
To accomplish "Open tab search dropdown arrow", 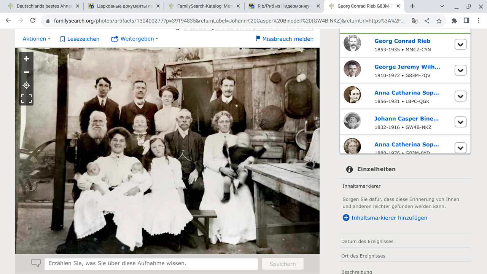I will (442, 6).
